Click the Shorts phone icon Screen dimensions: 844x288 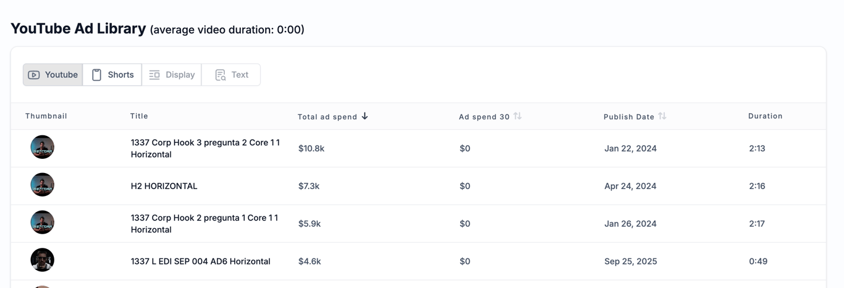[97, 75]
